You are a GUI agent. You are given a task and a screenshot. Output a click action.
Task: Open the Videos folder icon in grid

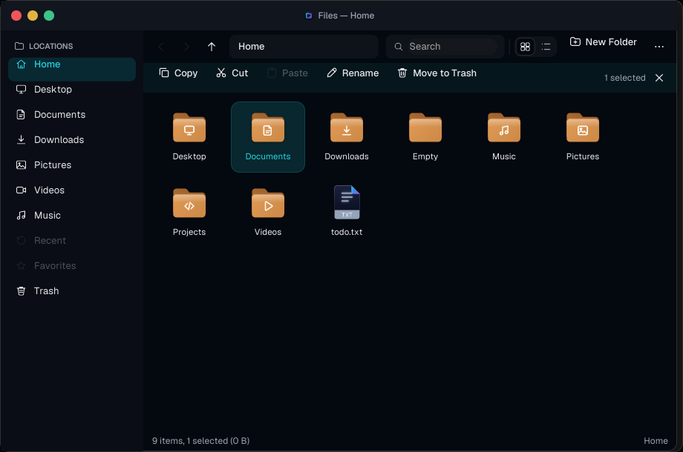[268, 203]
